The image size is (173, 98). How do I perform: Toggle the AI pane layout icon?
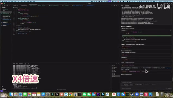click(x=169, y=3)
